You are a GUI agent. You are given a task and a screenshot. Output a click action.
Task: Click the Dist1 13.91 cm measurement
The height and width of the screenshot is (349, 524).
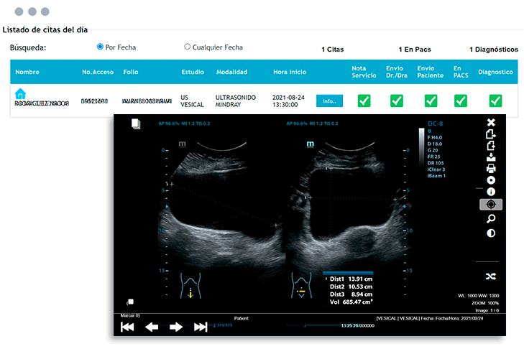point(351,279)
